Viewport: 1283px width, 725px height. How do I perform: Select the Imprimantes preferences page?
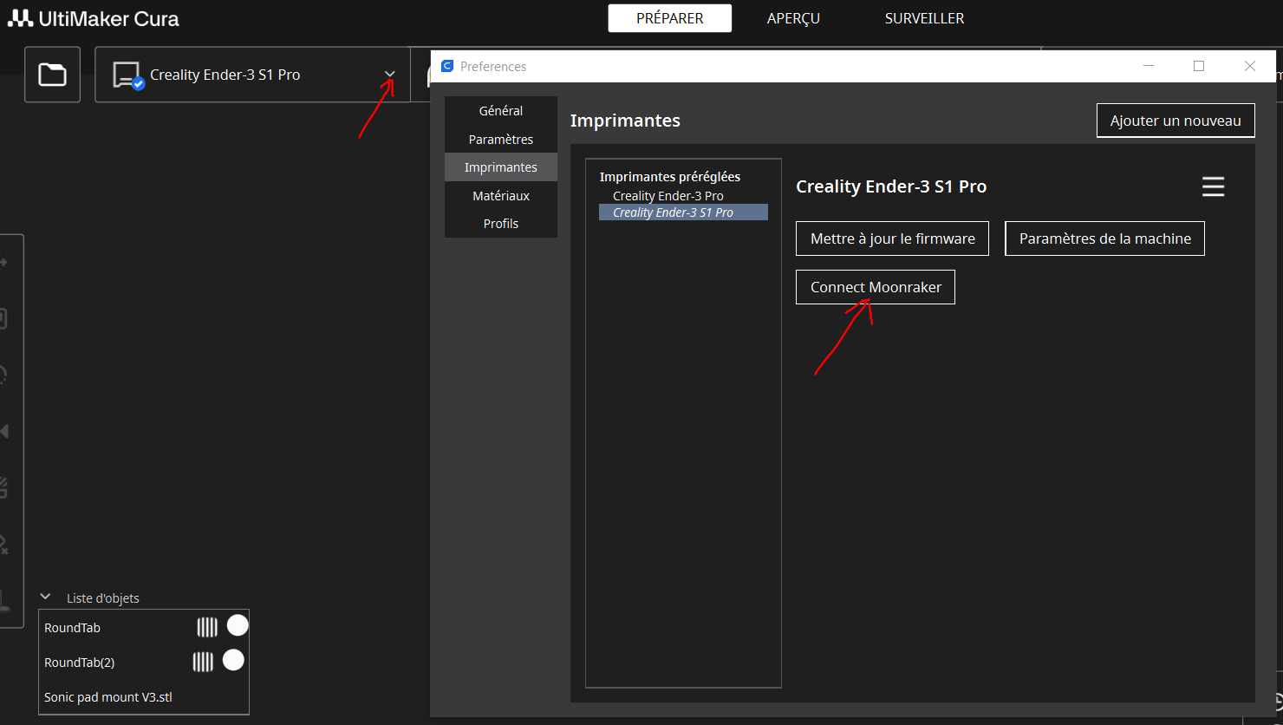(x=501, y=167)
